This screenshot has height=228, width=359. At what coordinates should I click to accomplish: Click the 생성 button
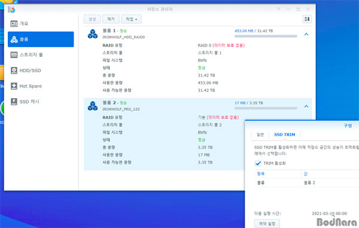[92, 19]
